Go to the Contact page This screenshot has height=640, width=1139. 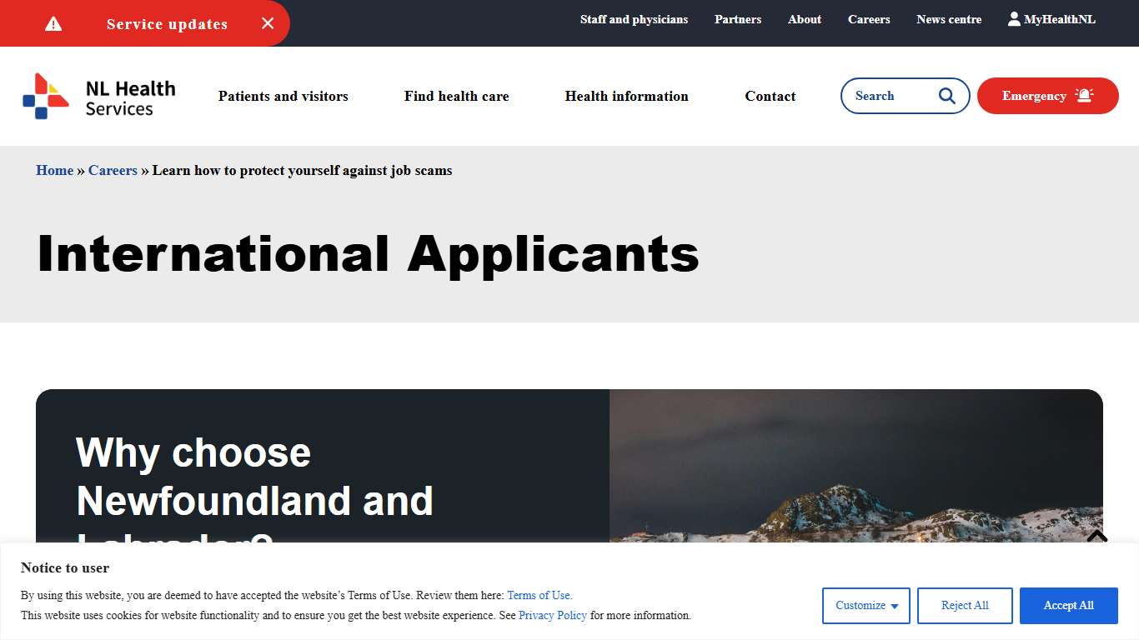[x=770, y=96]
